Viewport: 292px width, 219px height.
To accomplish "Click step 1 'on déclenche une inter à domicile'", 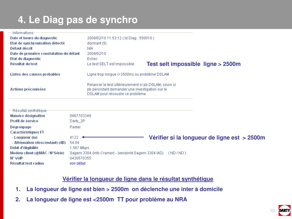I will pos(177,189).
